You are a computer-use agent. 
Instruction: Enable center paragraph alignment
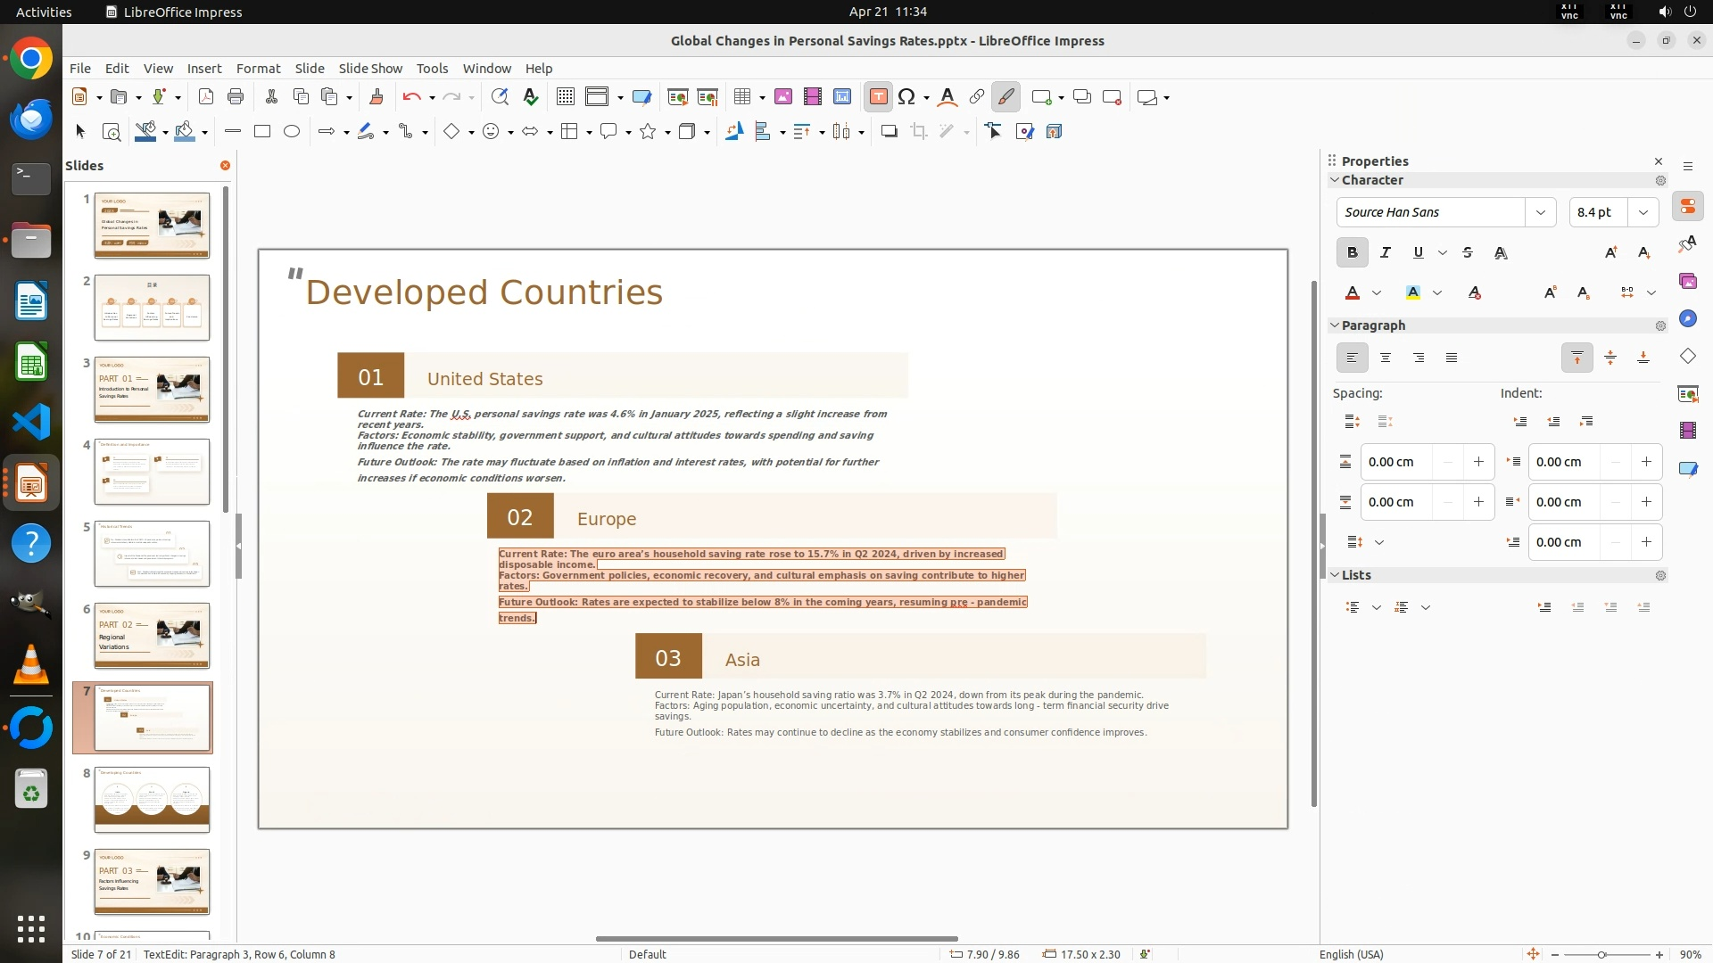point(1385,358)
